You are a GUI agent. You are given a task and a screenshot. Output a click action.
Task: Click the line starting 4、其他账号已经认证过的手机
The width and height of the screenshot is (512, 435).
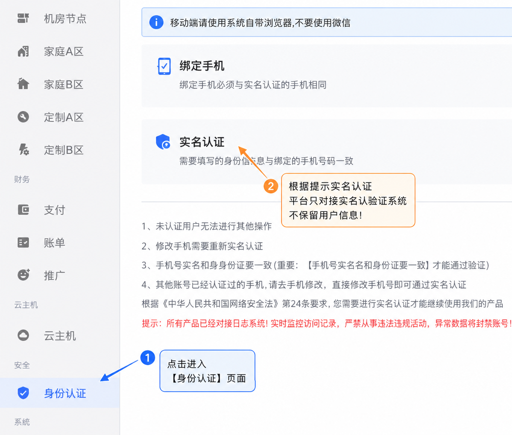pyautogui.click(x=304, y=284)
